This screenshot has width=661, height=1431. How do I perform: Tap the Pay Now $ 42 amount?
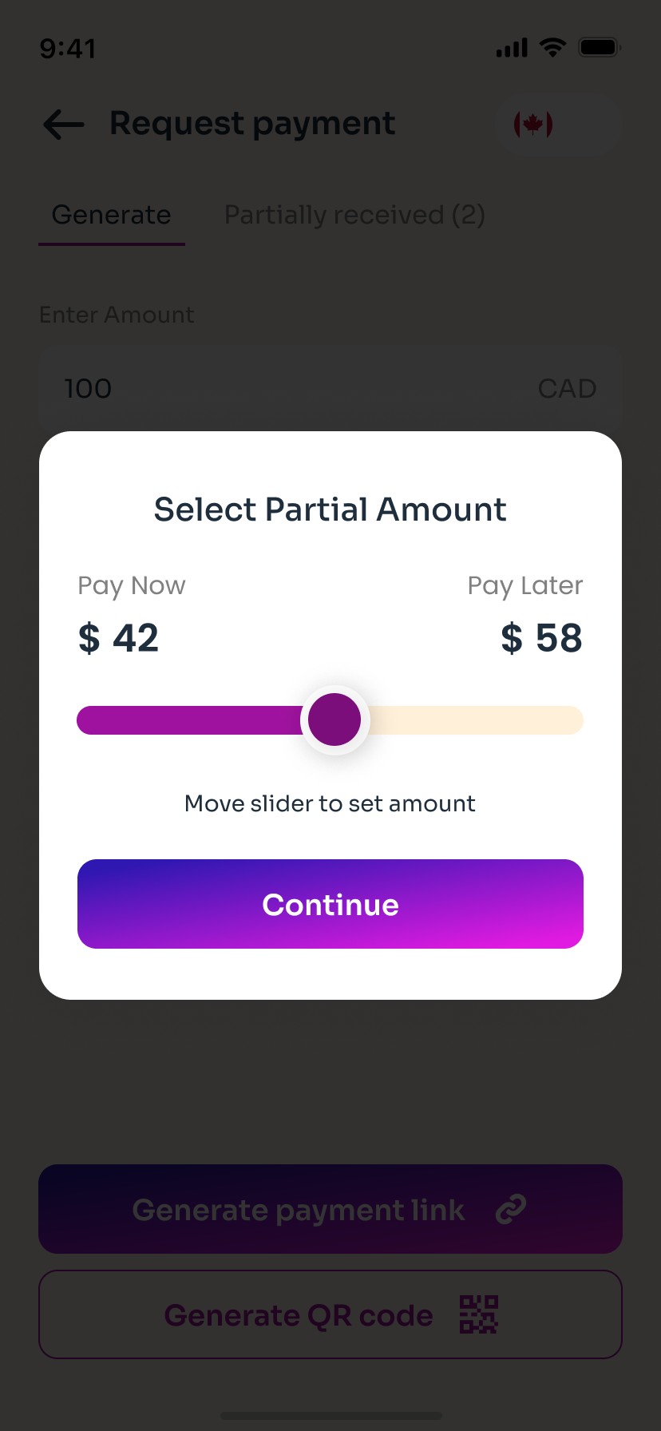coord(118,638)
